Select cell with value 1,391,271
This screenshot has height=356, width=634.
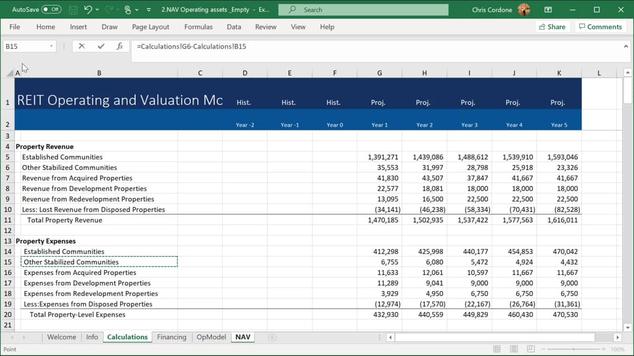tap(379, 157)
